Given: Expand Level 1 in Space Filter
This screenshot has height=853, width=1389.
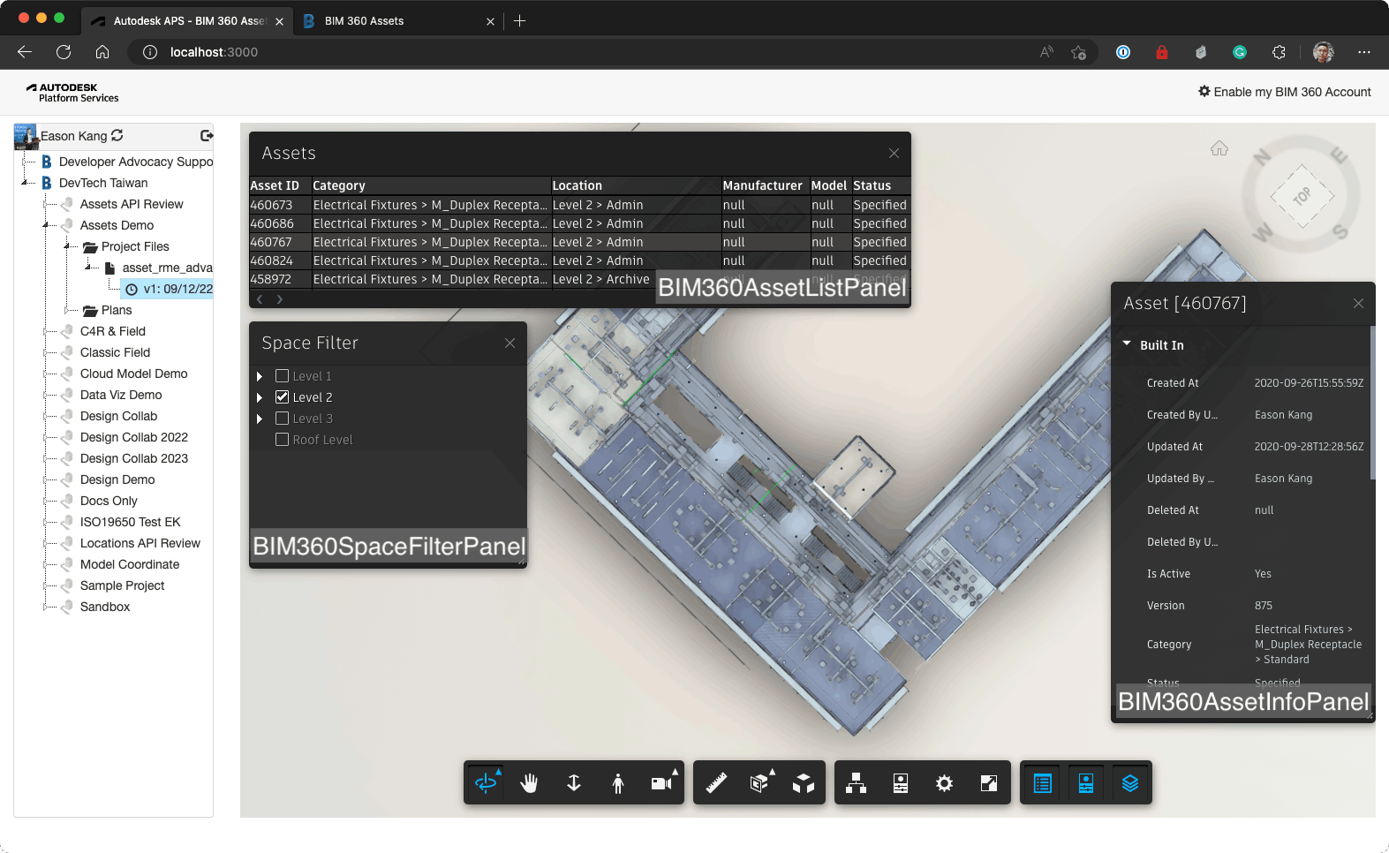Looking at the screenshot, I should [x=260, y=376].
